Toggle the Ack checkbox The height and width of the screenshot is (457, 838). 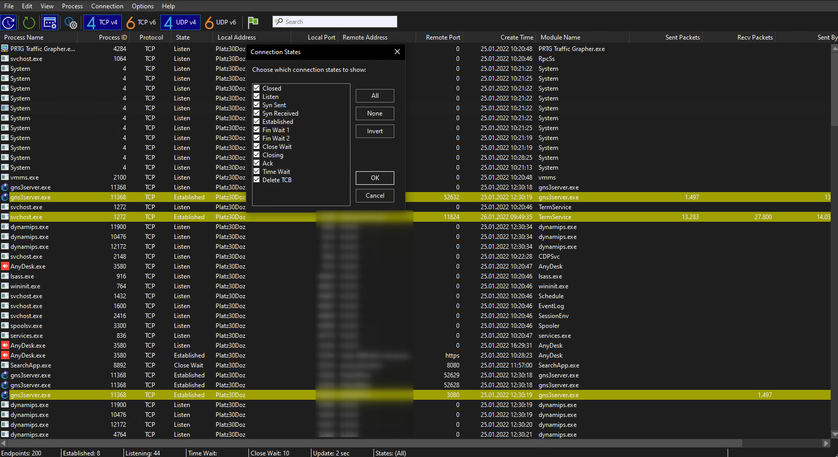[256, 163]
